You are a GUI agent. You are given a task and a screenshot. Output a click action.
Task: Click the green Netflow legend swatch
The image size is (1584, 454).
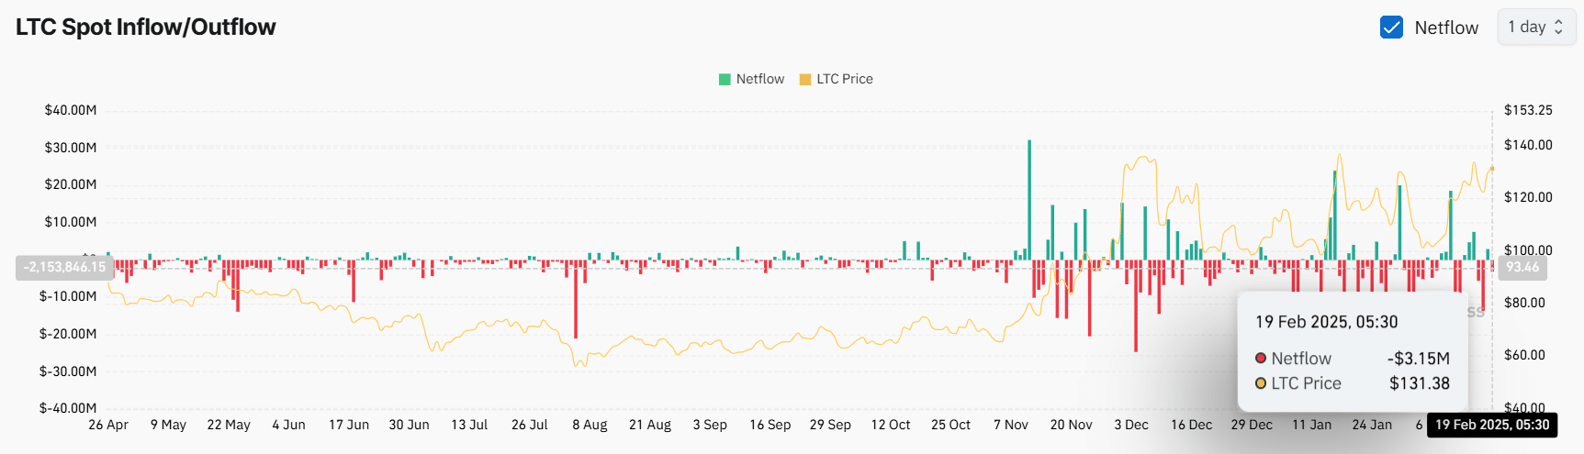[725, 80]
